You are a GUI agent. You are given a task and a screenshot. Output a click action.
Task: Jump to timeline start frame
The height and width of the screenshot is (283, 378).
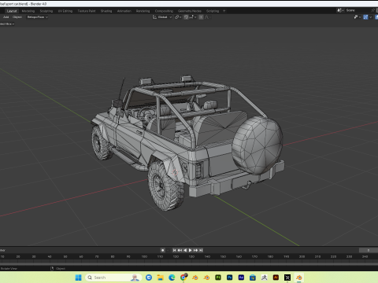point(174,250)
